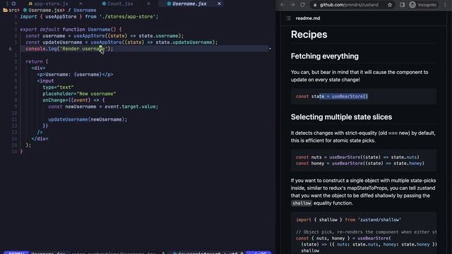Open the Username function breadcrumb

pyautogui.click(x=85, y=10)
